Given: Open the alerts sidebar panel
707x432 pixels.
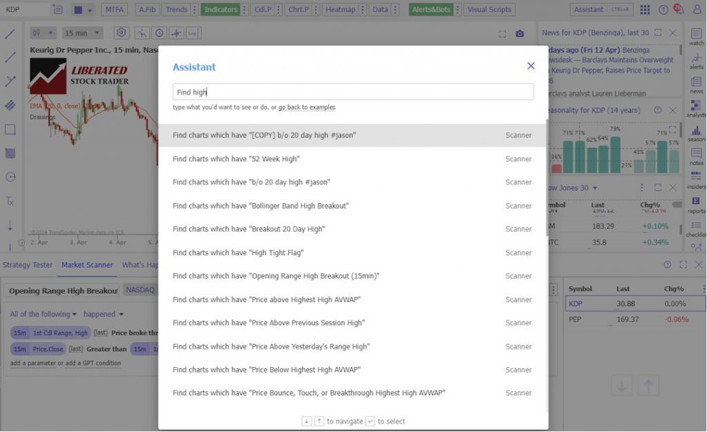Looking at the screenshot, I should point(696,61).
